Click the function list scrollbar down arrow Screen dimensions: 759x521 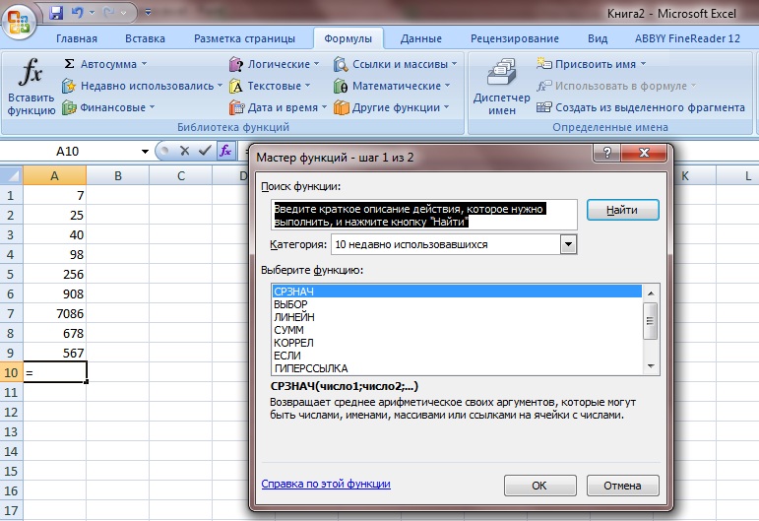650,368
